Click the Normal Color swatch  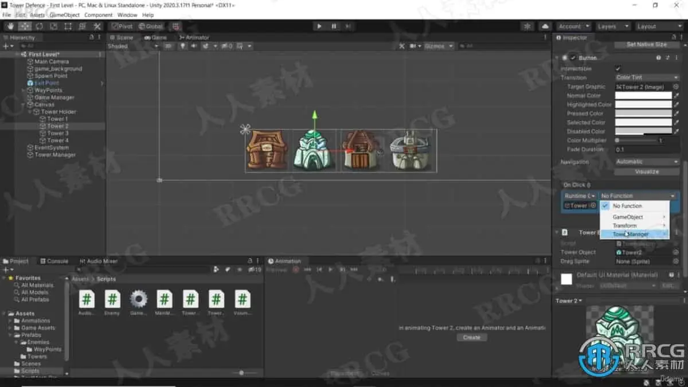pos(643,96)
